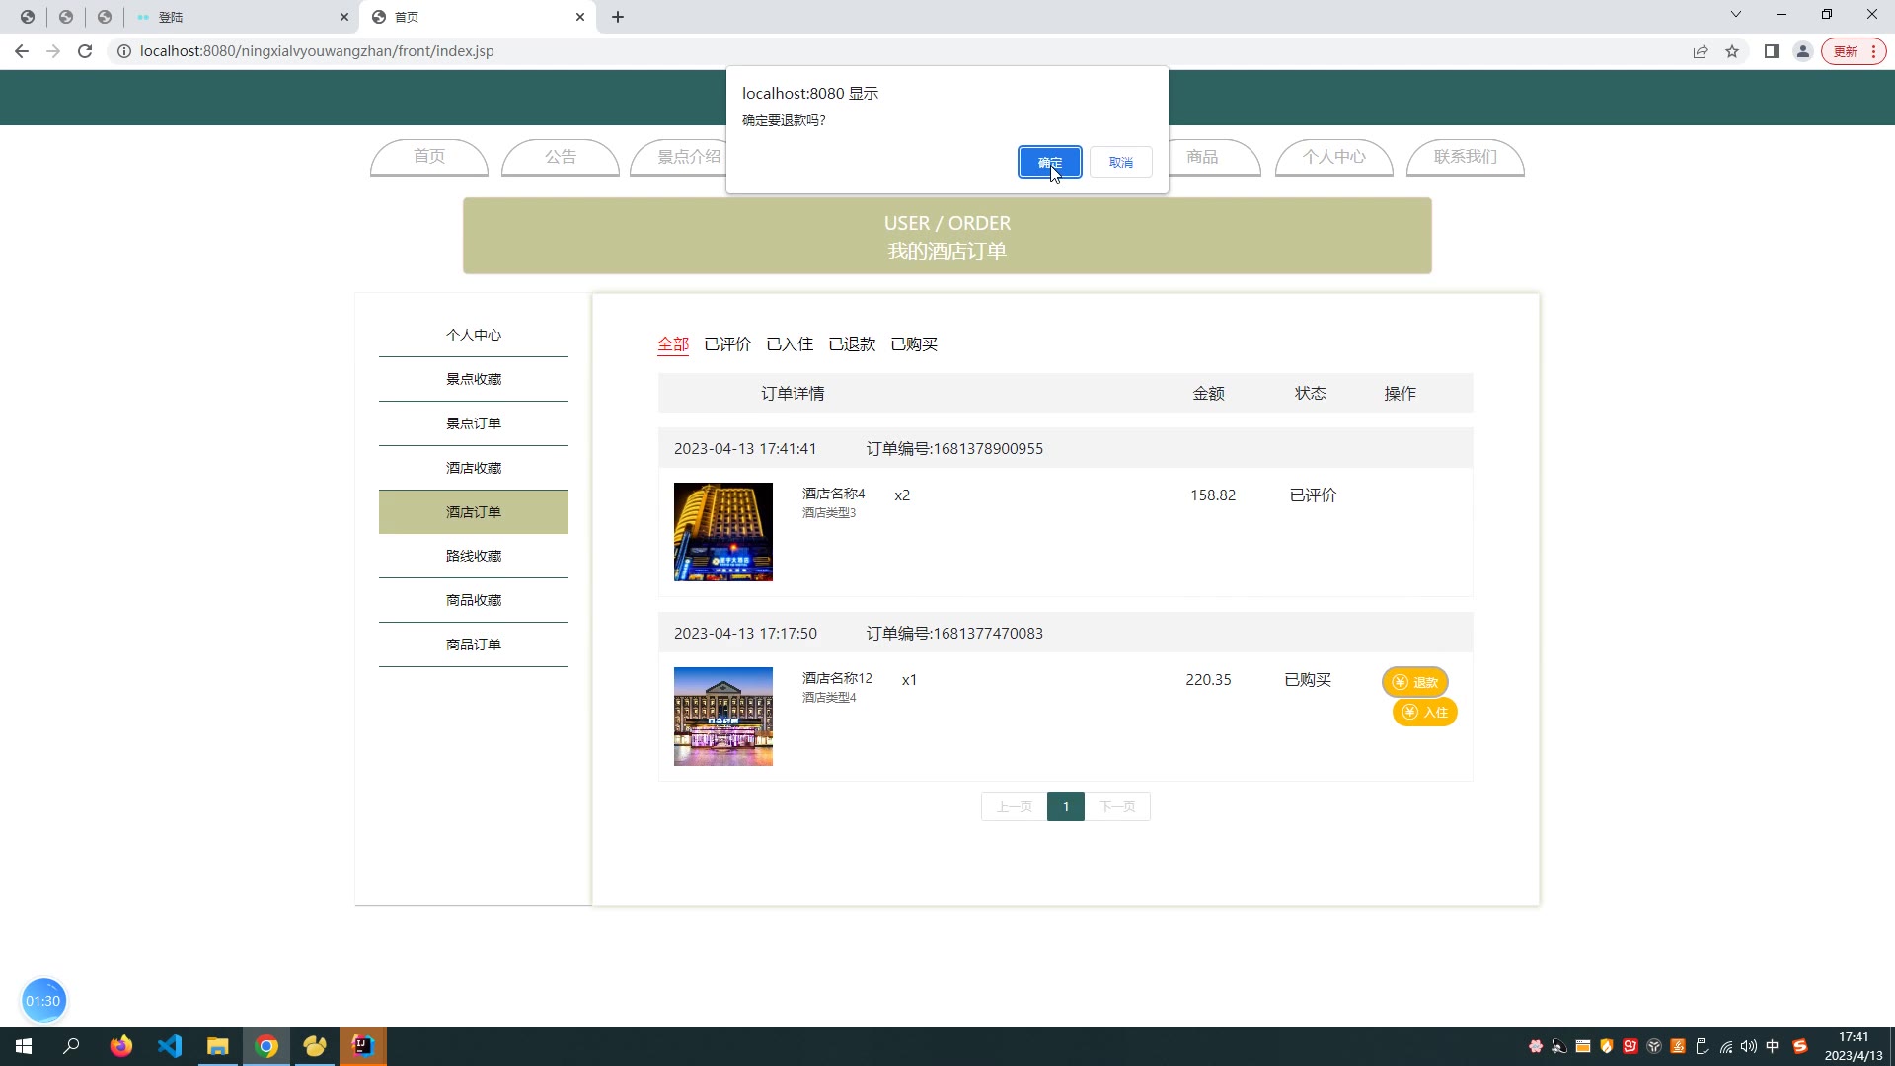Open the Chrome profile avatar icon
The height and width of the screenshot is (1066, 1895).
pos(1803,51)
